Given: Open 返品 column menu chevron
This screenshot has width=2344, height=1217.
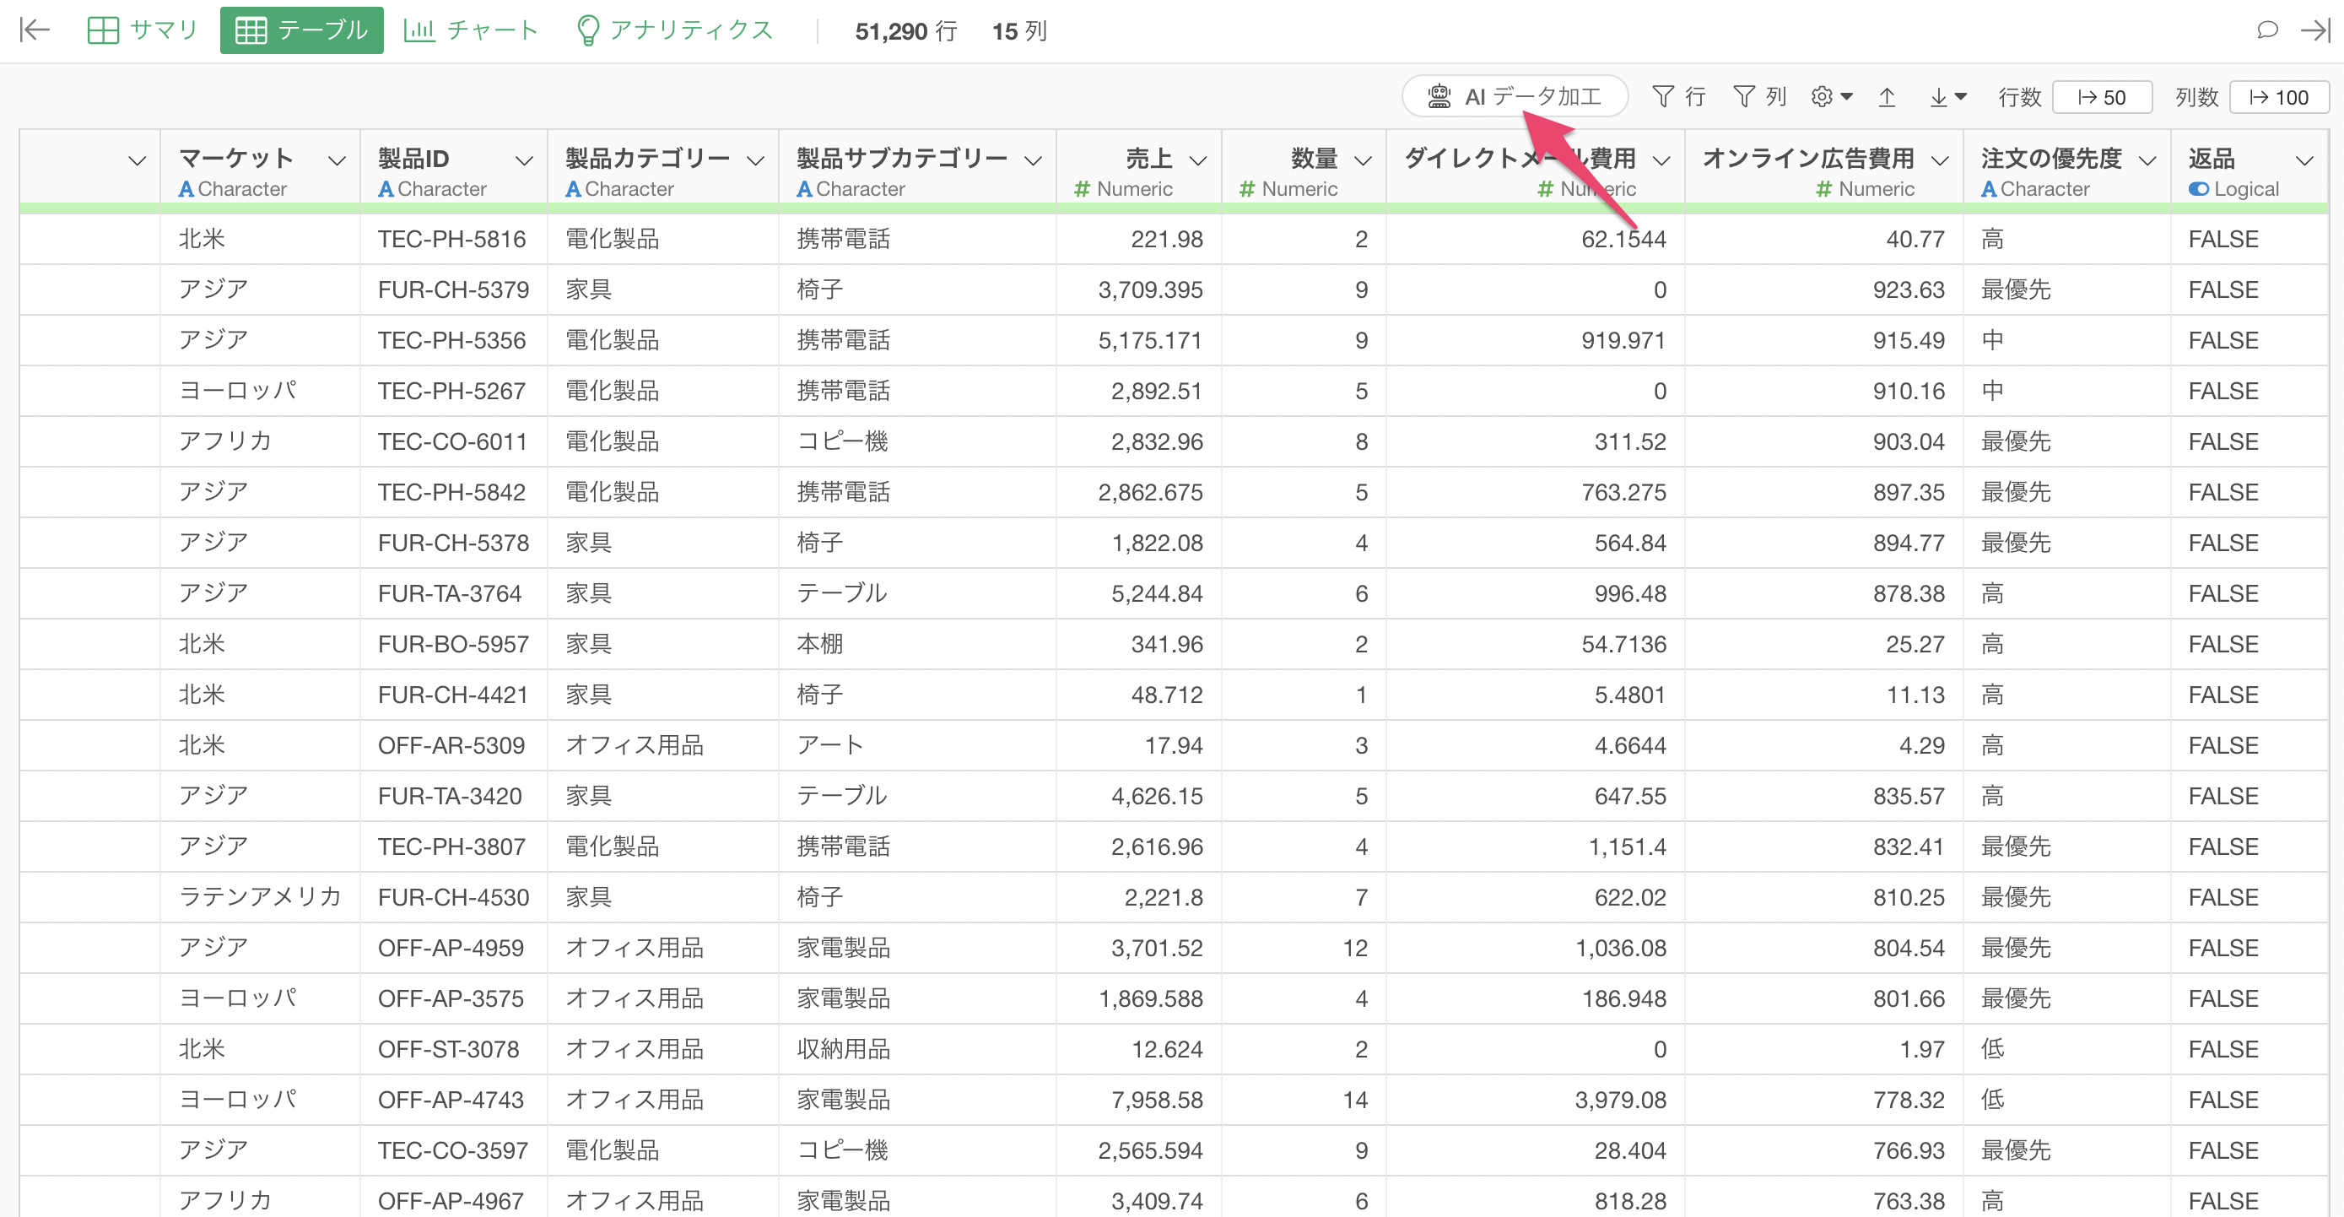Looking at the screenshot, I should point(2305,161).
